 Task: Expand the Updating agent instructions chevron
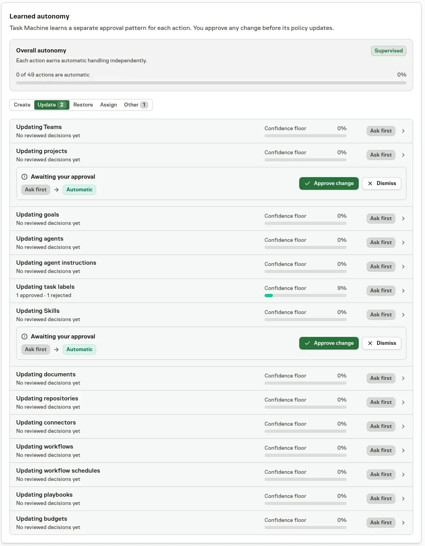tap(403, 267)
